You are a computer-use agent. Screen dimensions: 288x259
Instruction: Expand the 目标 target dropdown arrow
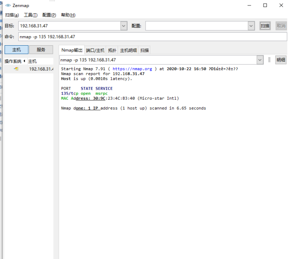click(x=124, y=26)
